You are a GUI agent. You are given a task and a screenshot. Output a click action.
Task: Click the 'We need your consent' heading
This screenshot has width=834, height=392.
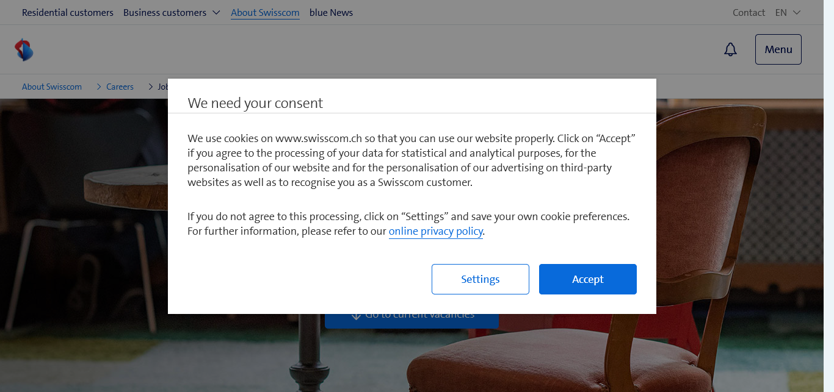[x=255, y=103]
